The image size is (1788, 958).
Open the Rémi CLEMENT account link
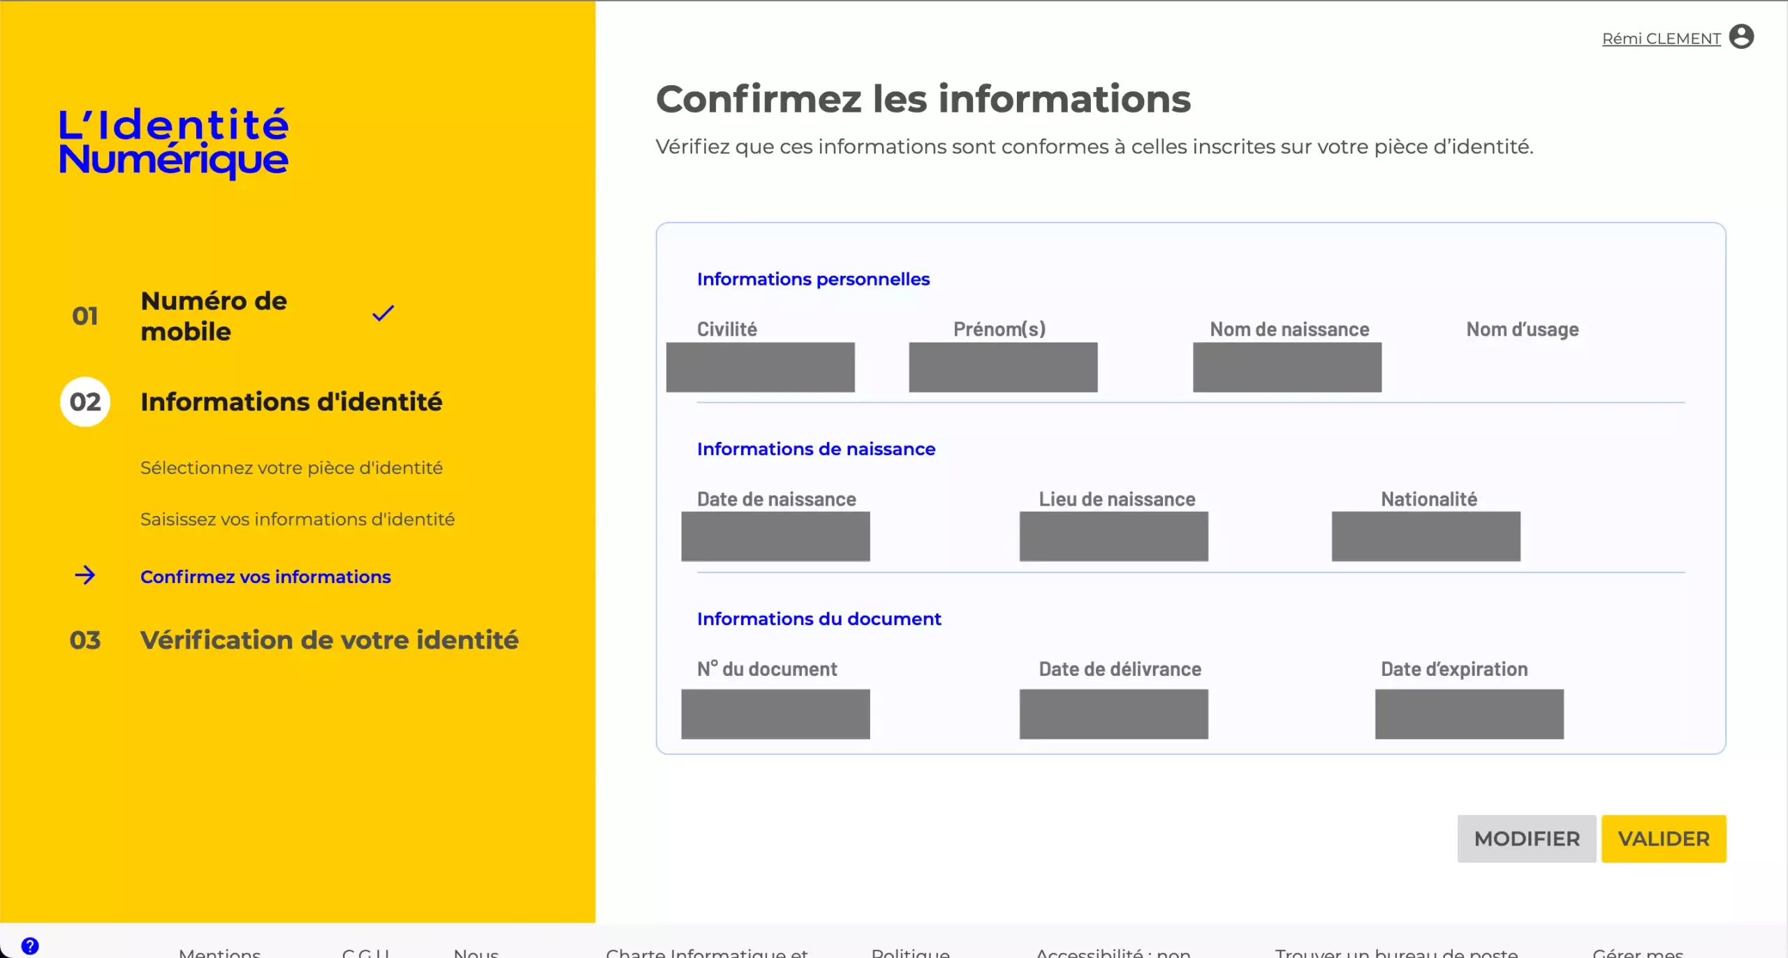coord(1661,38)
